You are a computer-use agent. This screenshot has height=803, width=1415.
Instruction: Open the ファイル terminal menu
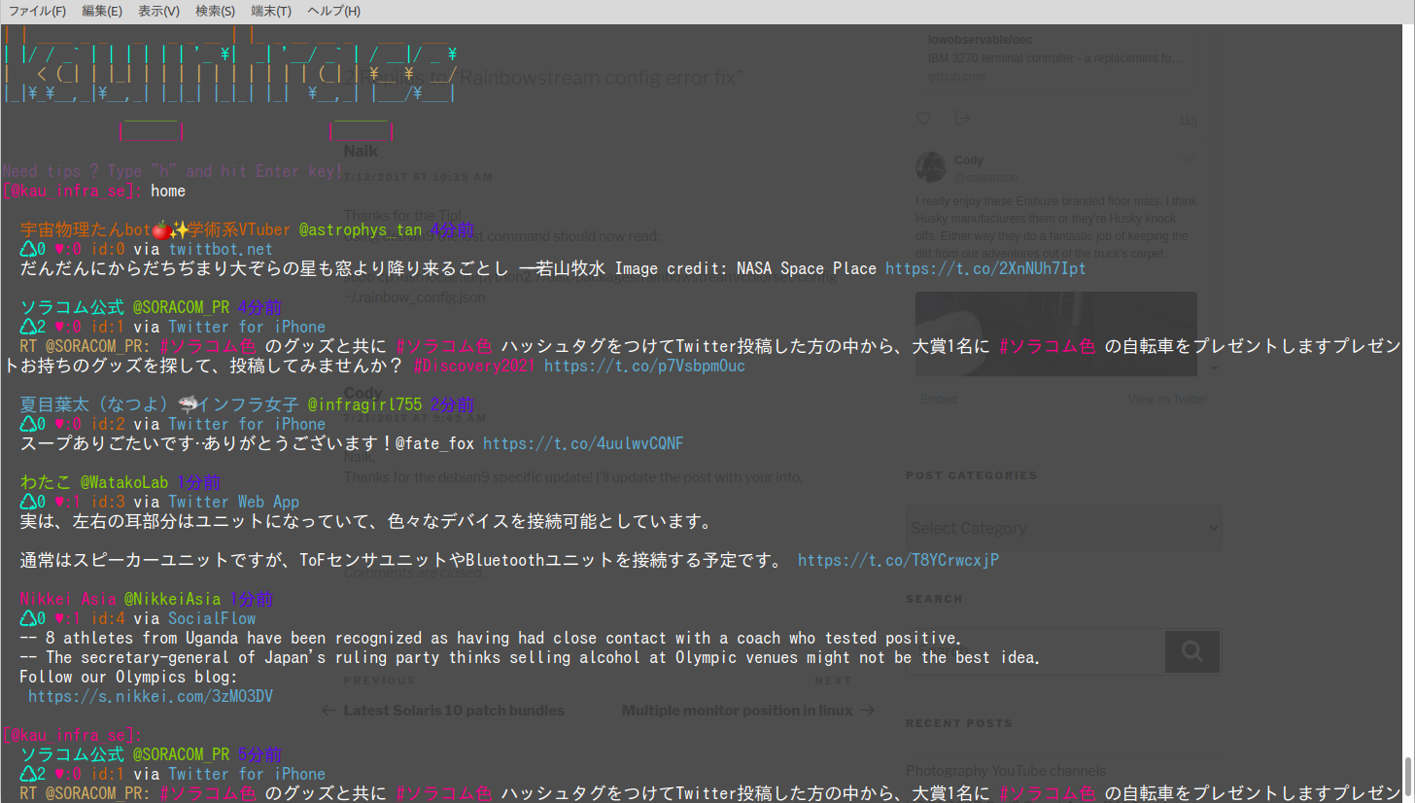click(x=36, y=11)
